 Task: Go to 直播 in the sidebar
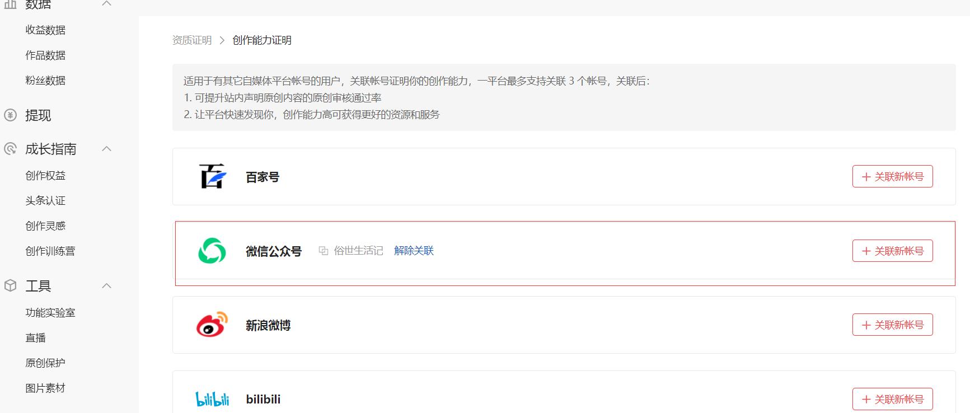[36, 338]
